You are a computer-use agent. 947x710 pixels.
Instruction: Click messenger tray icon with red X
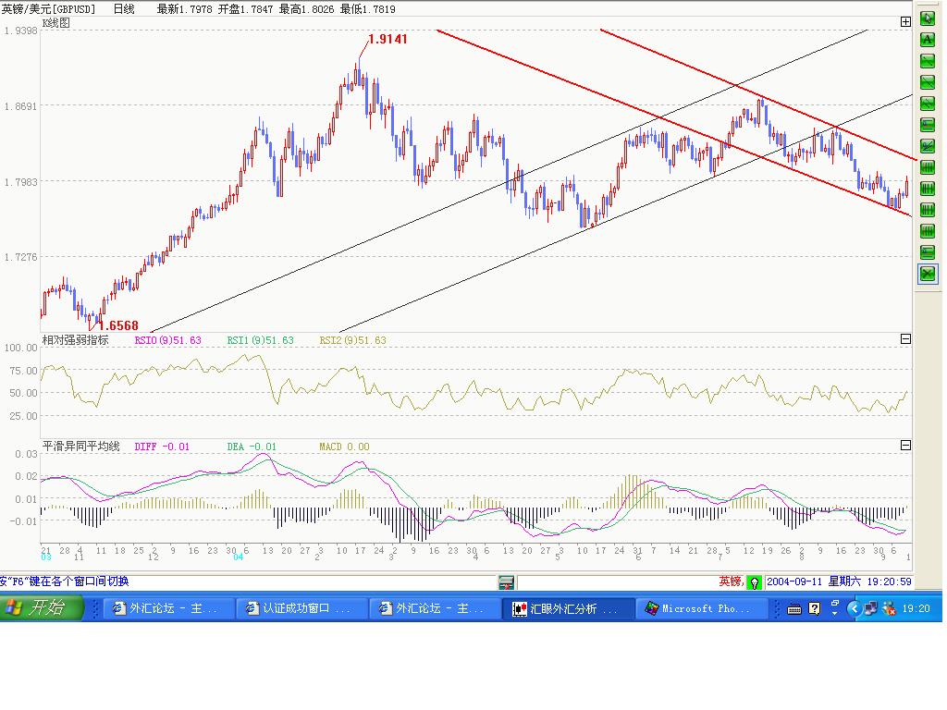point(889,608)
